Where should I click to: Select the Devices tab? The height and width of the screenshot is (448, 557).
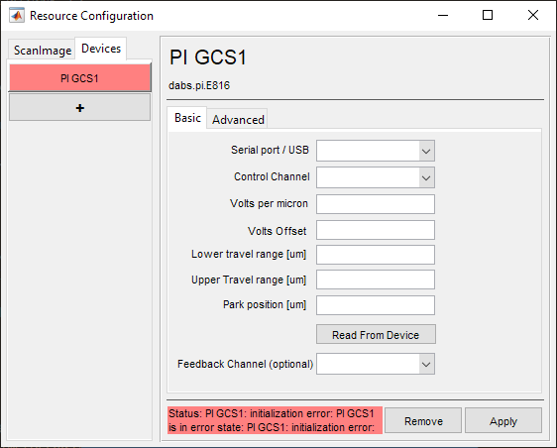(x=101, y=49)
